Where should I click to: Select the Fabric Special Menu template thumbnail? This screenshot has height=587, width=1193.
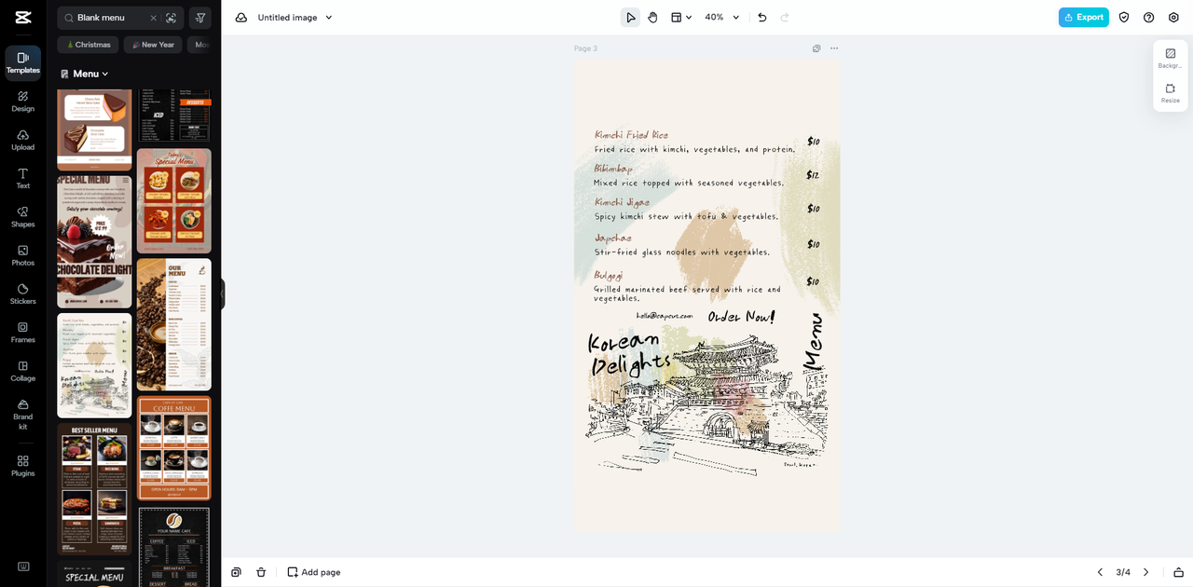[174, 201]
